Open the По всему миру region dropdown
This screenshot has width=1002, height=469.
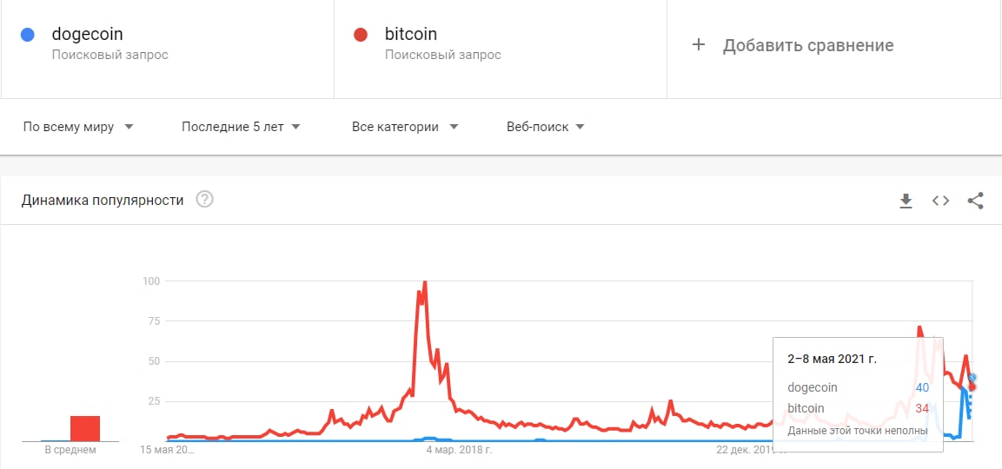click(78, 127)
